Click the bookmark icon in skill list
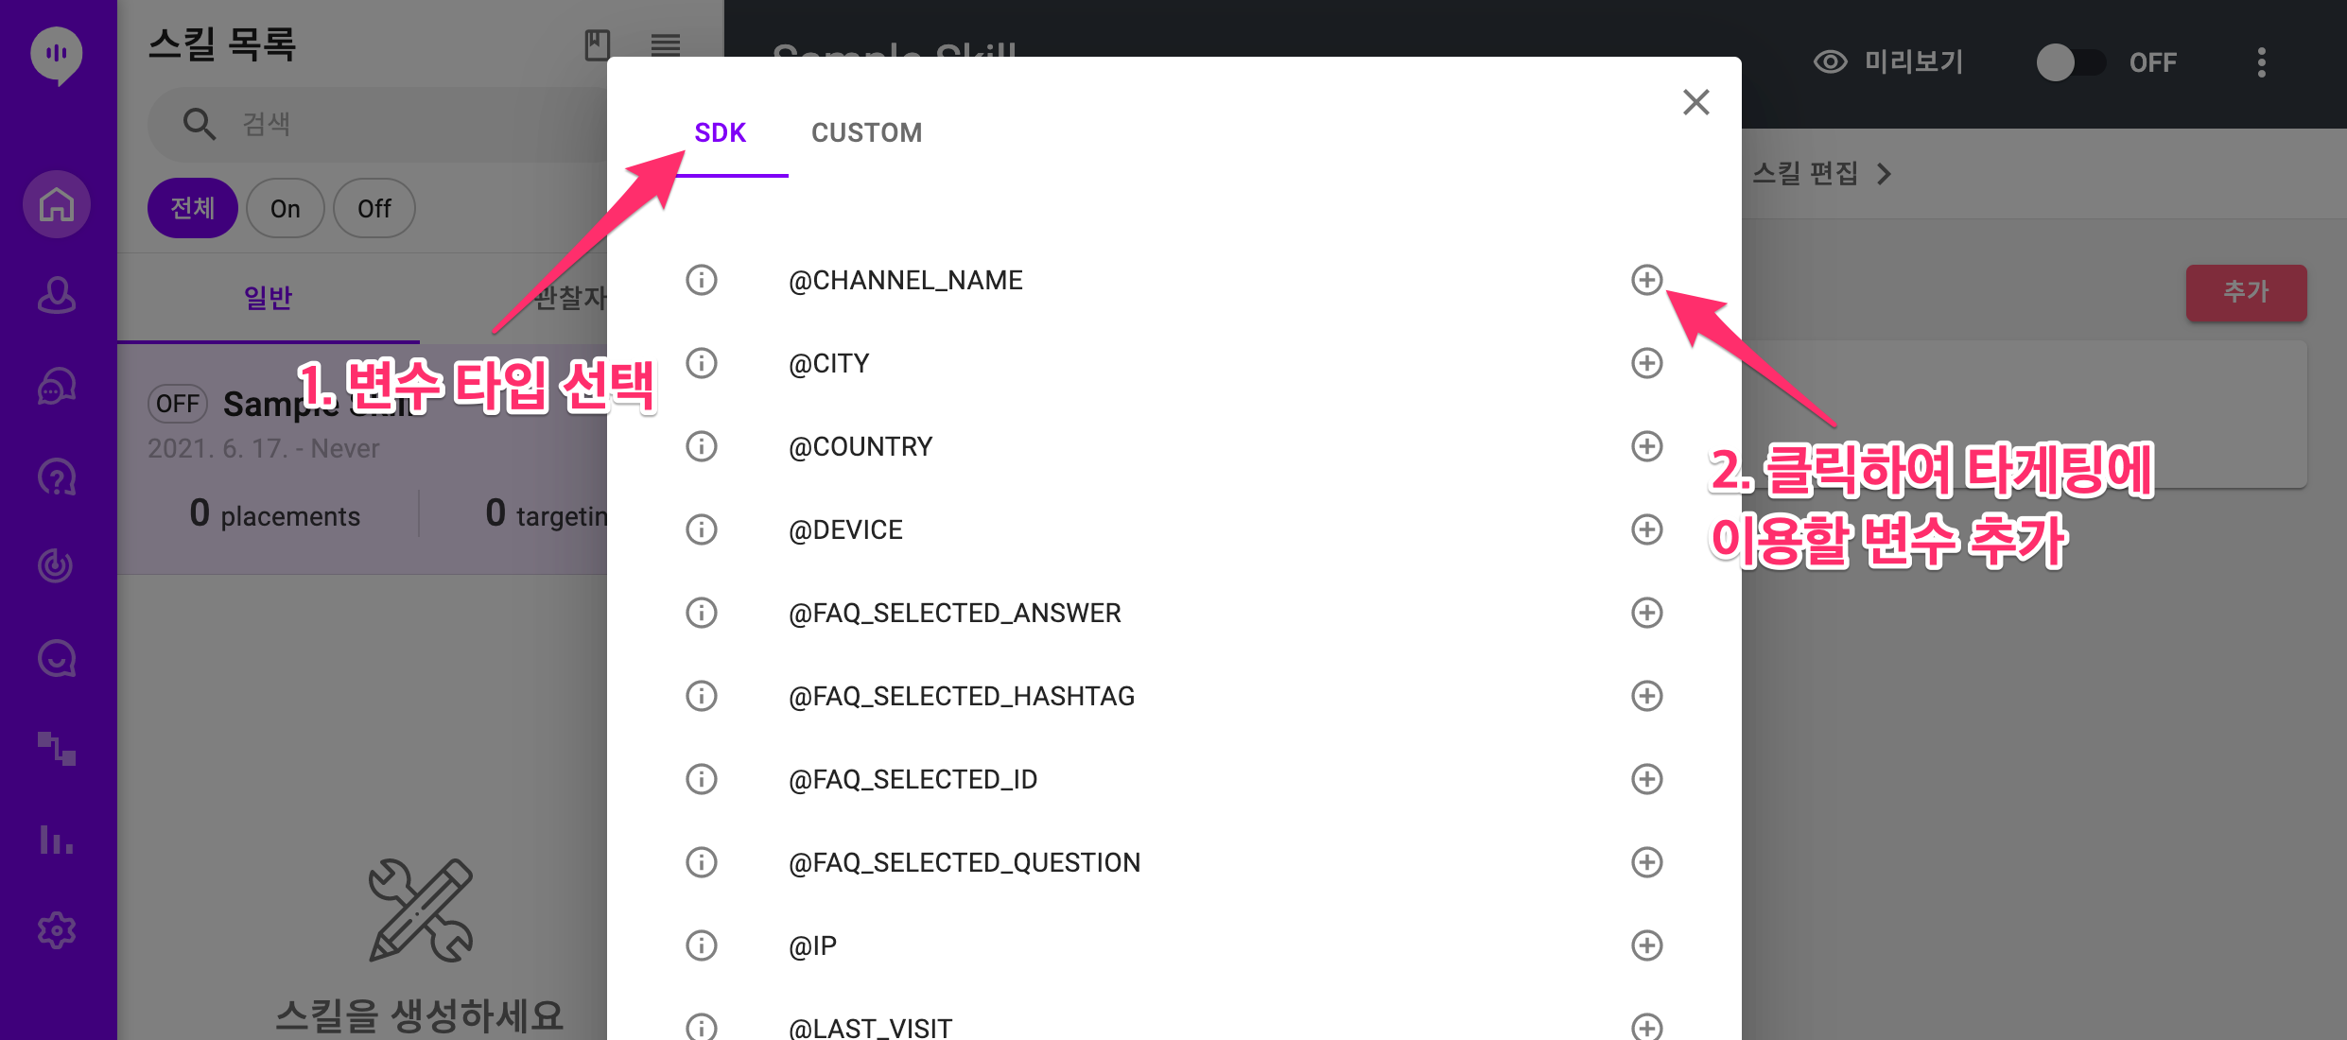The image size is (2347, 1040). coord(598,44)
